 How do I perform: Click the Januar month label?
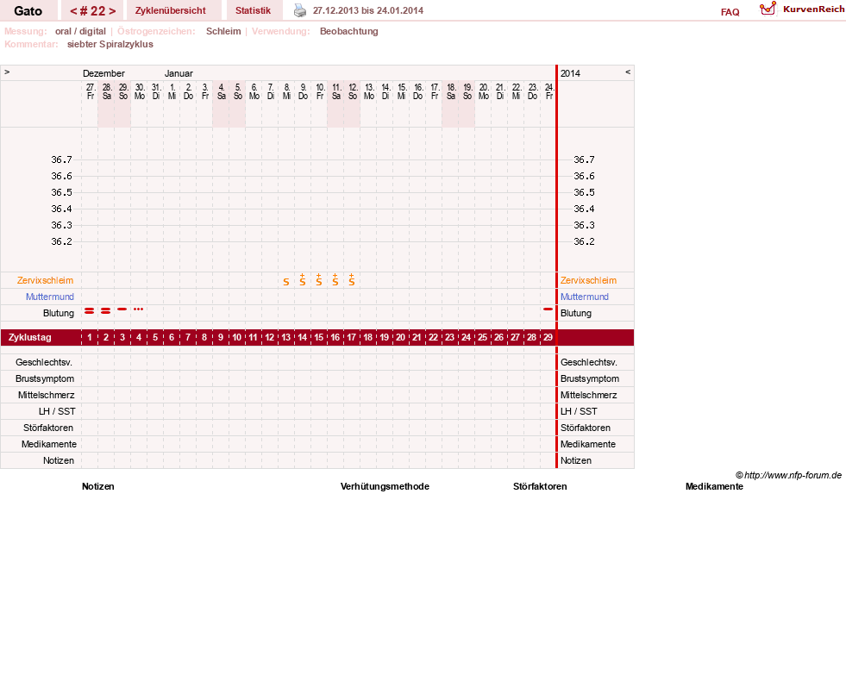point(179,73)
